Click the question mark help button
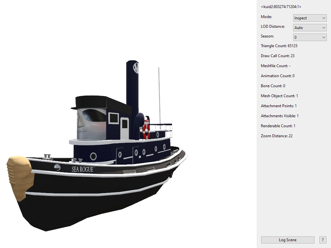Image resolution: width=331 pixels, height=248 pixels. click(322, 240)
